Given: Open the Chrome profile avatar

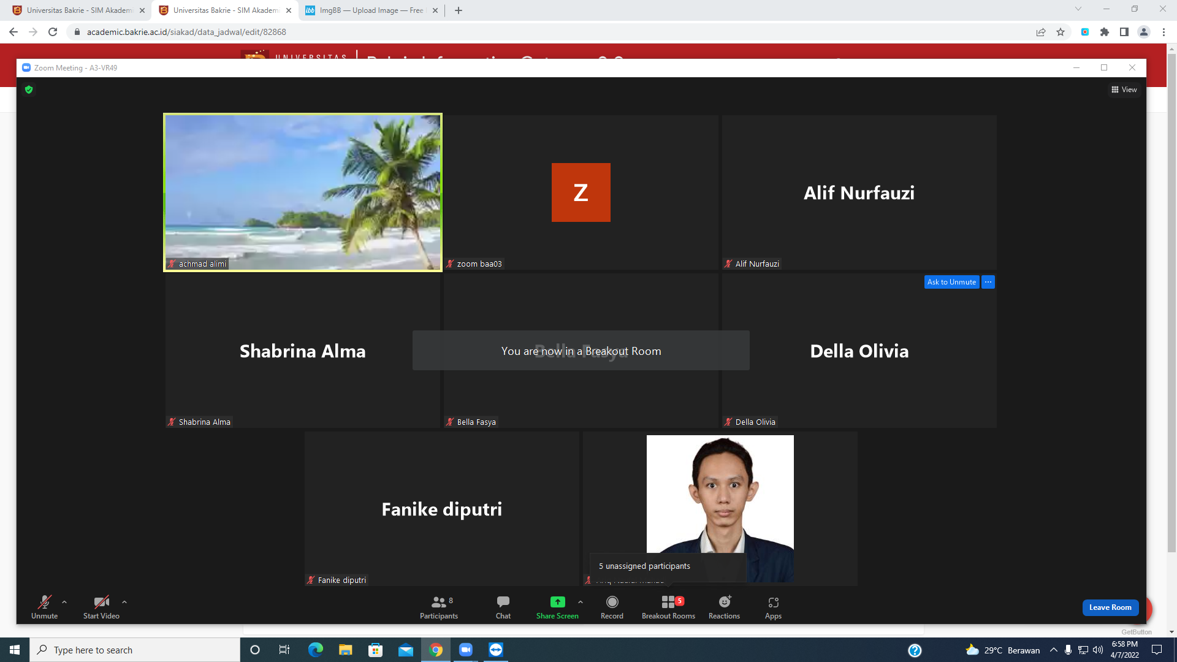Looking at the screenshot, I should (x=1144, y=32).
